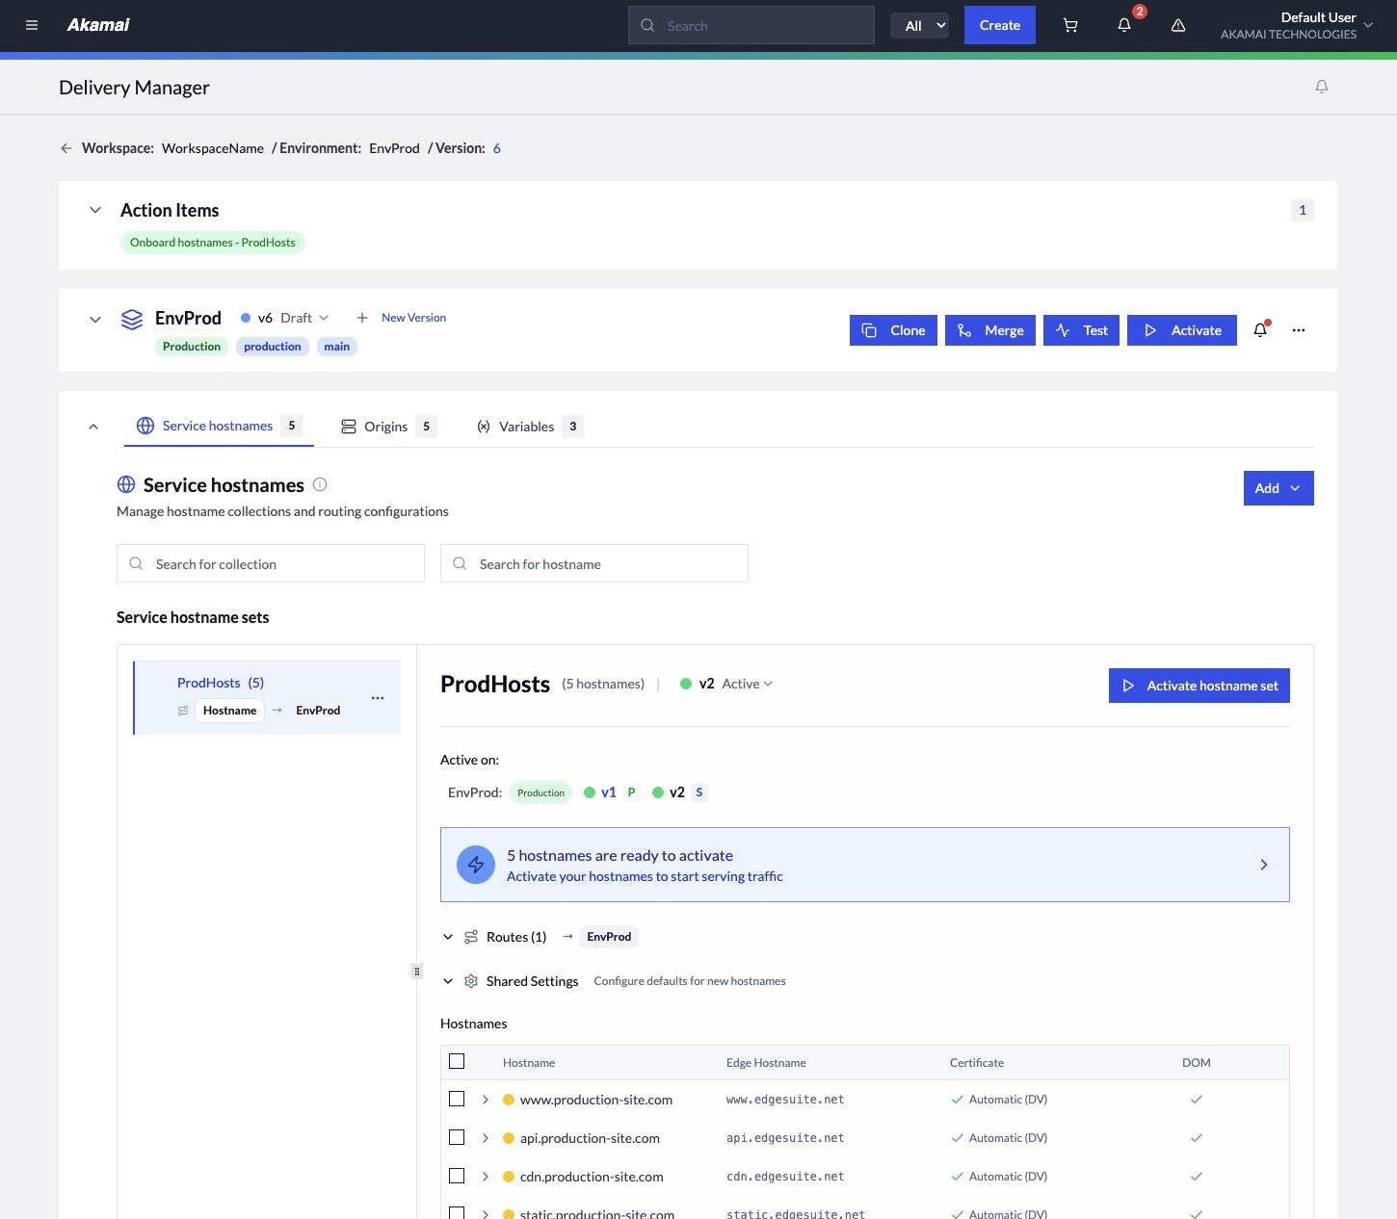Go back using the workspace arrow

[x=66, y=148]
